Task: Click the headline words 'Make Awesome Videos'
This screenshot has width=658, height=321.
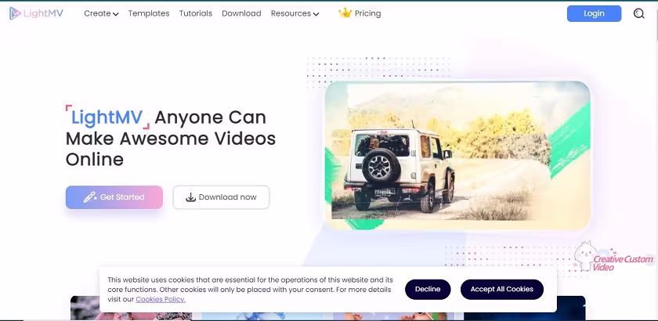Action: click(171, 139)
